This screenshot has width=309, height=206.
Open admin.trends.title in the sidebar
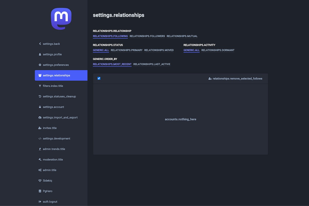pos(54,149)
